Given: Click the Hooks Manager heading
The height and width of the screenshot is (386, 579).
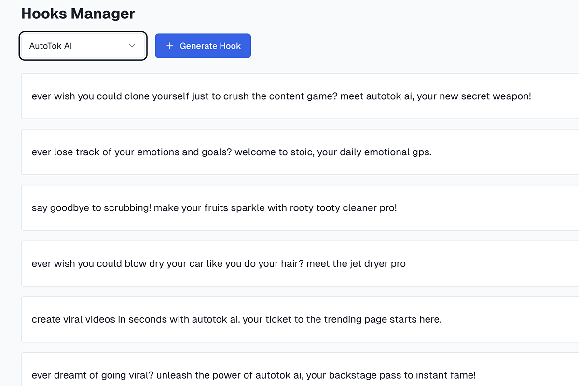Looking at the screenshot, I should click(78, 14).
